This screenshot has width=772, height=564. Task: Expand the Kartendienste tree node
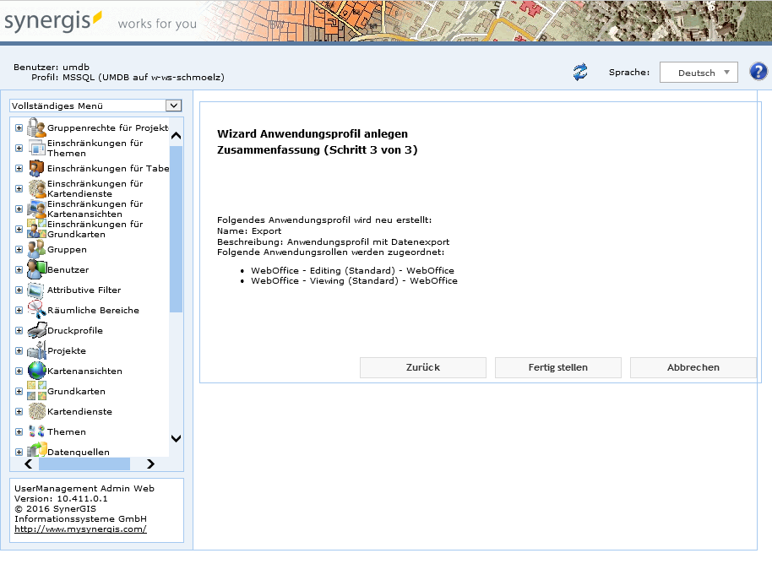tap(19, 412)
